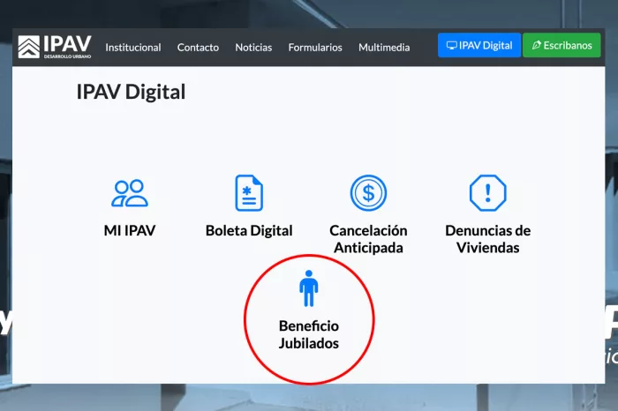Go to the Noticias section
The width and height of the screenshot is (618, 411).
(253, 48)
